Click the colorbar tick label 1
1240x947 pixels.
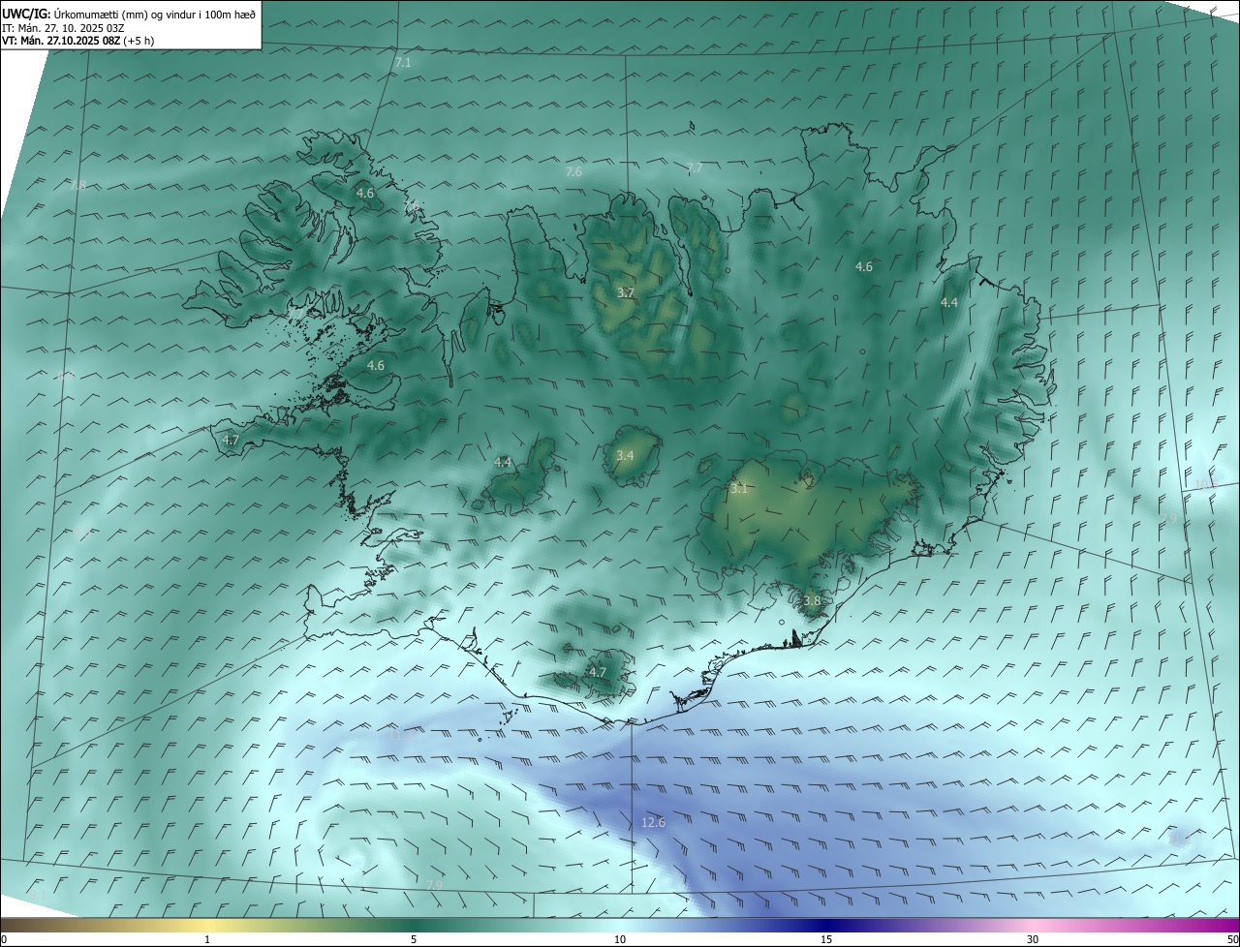pyautogui.click(x=207, y=939)
